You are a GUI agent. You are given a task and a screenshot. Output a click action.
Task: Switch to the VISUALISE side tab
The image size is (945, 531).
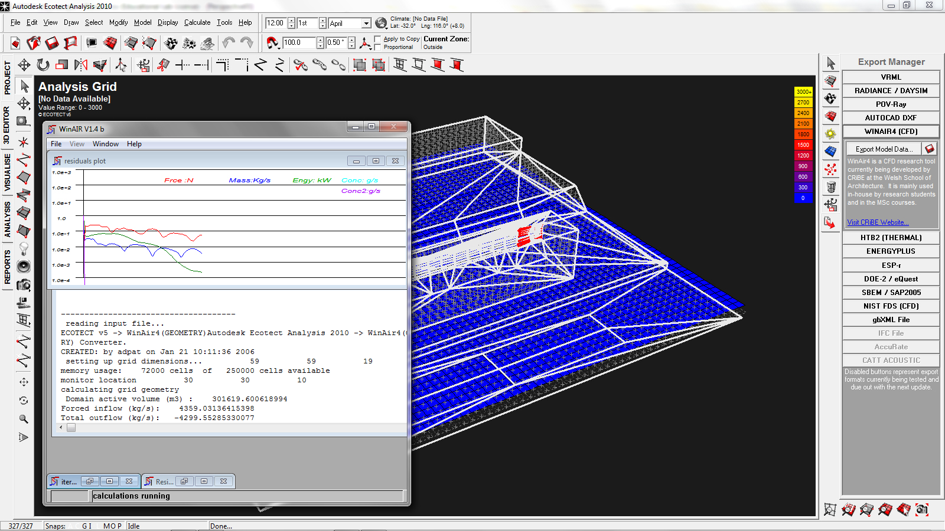pos(7,172)
